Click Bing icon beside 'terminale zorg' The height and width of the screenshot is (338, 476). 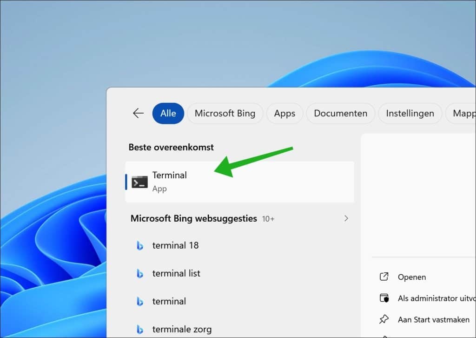point(139,329)
